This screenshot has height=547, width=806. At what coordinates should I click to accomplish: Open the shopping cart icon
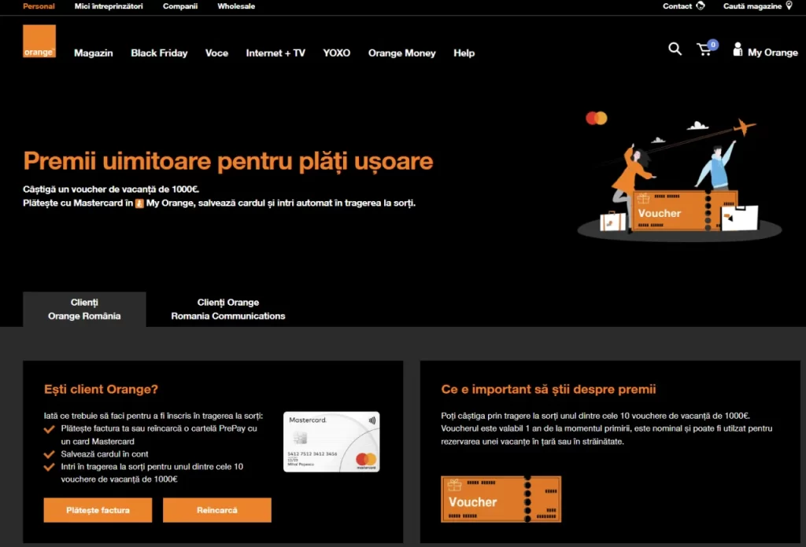(x=704, y=50)
